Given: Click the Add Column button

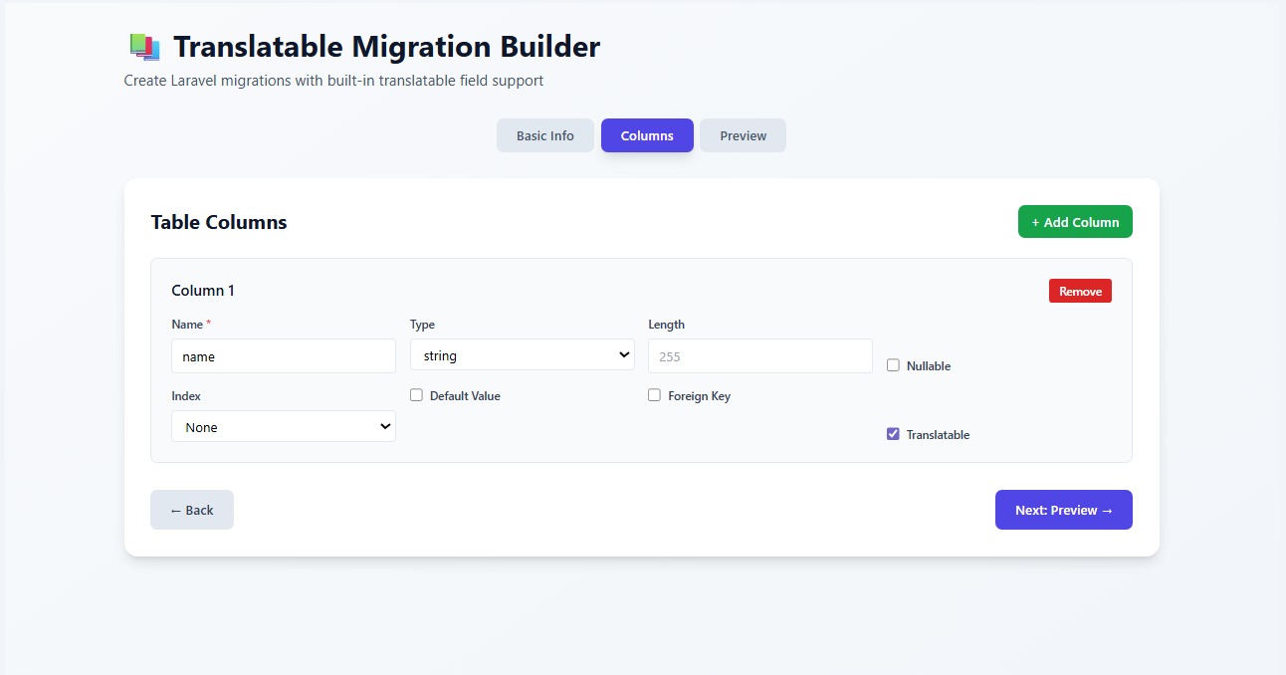Looking at the screenshot, I should tap(1075, 222).
